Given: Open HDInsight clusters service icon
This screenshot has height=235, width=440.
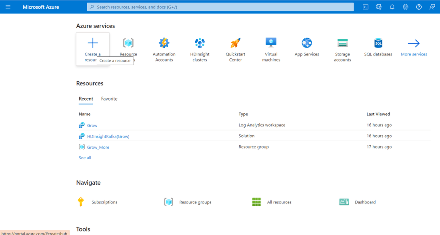Looking at the screenshot, I should point(200,43).
